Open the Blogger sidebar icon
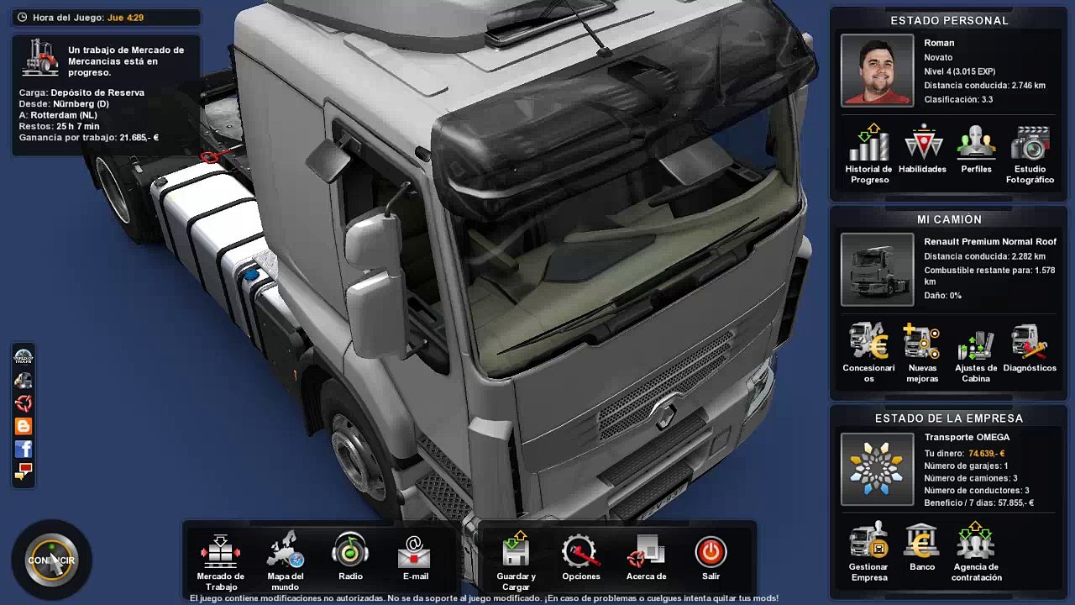Viewport: 1075px width, 605px height. 24,426
